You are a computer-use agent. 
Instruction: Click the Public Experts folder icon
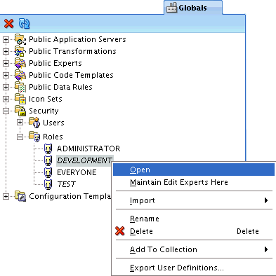20,63
